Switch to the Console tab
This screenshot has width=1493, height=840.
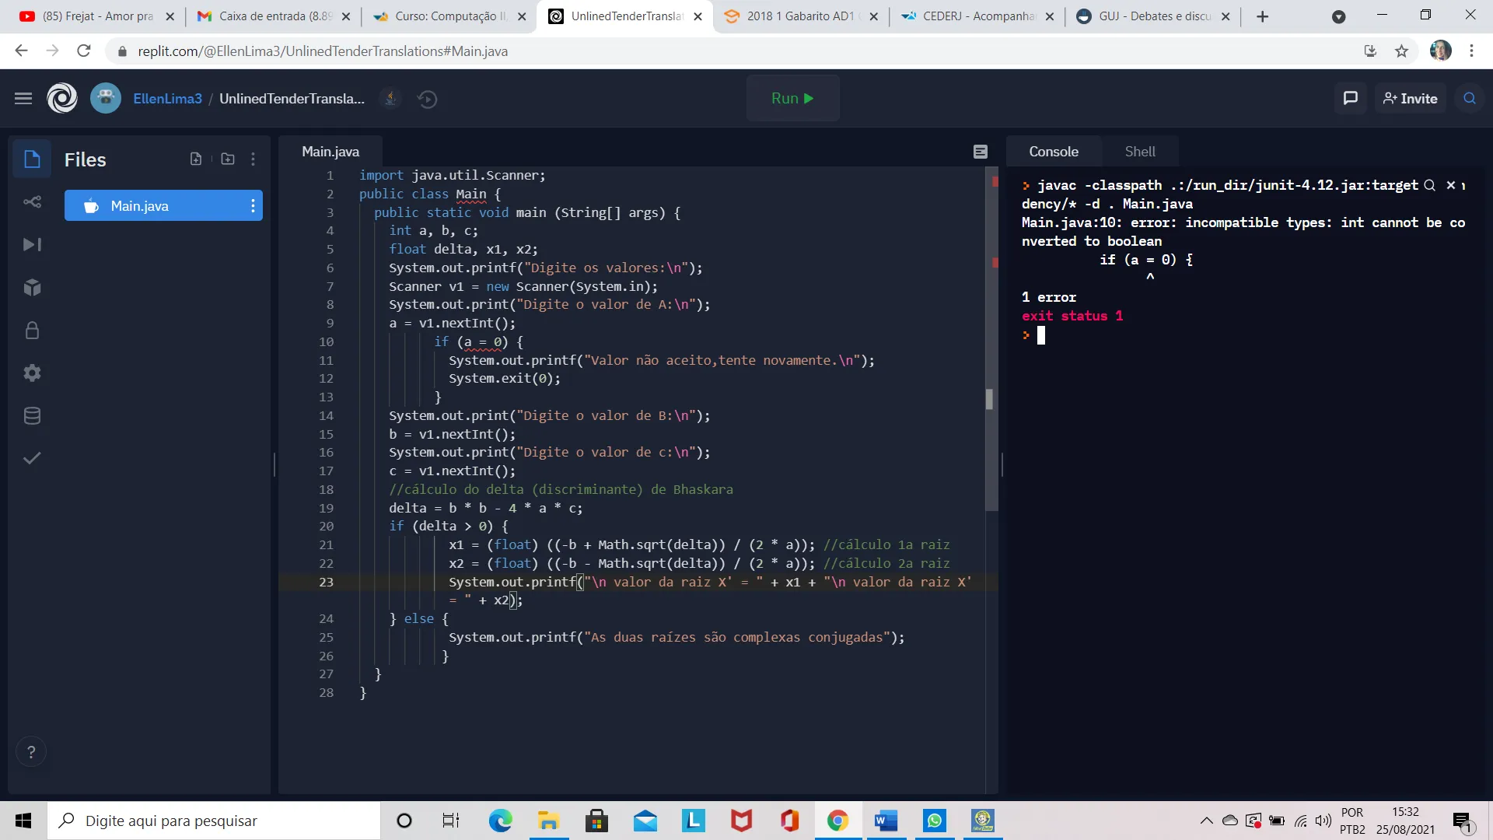pyautogui.click(x=1054, y=152)
